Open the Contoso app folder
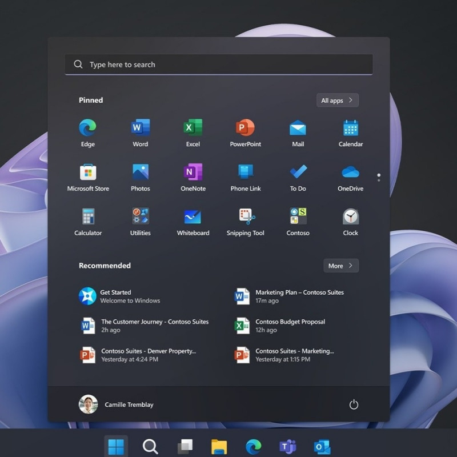This screenshot has height=457, width=457. pos(298,222)
